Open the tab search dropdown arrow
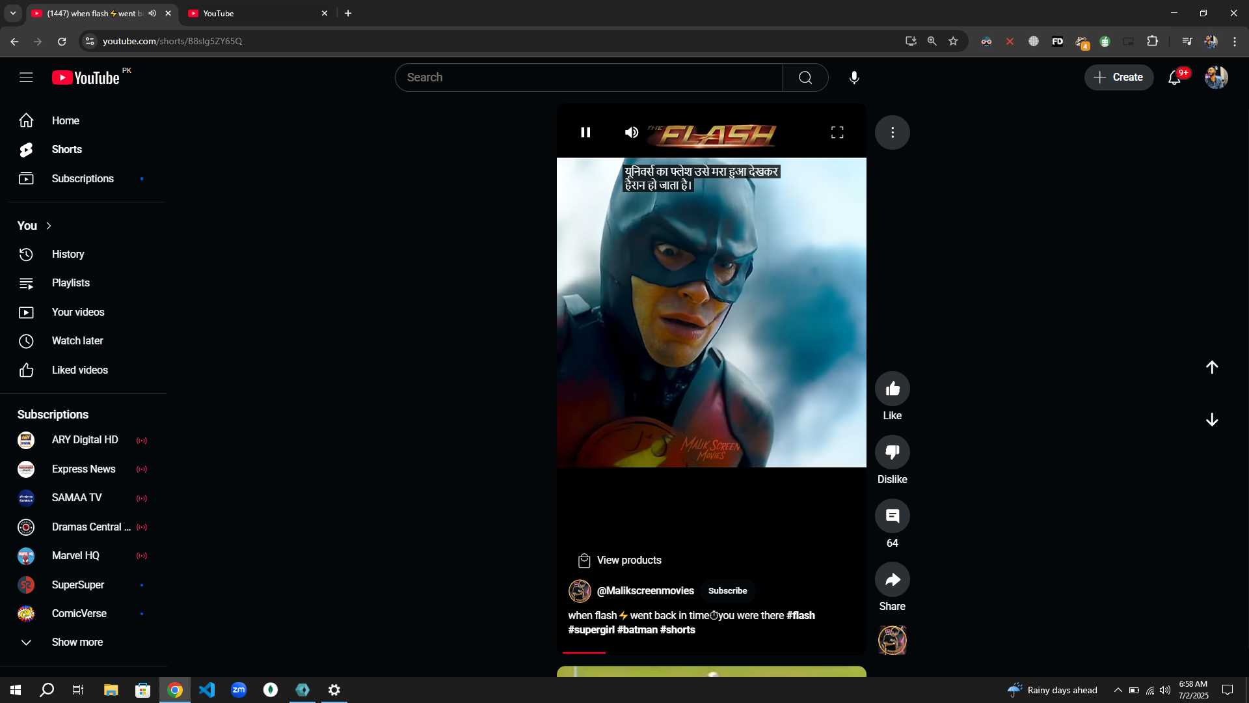 [x=13, y=13]
